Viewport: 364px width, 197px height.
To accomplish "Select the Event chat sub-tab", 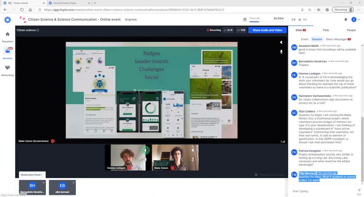I will pos(304,39).
